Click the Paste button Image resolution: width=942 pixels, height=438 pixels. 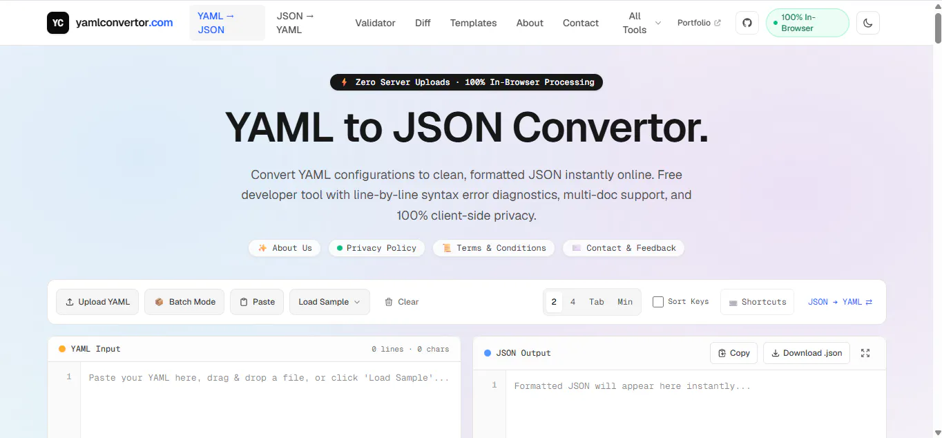[x=257, y=302]
